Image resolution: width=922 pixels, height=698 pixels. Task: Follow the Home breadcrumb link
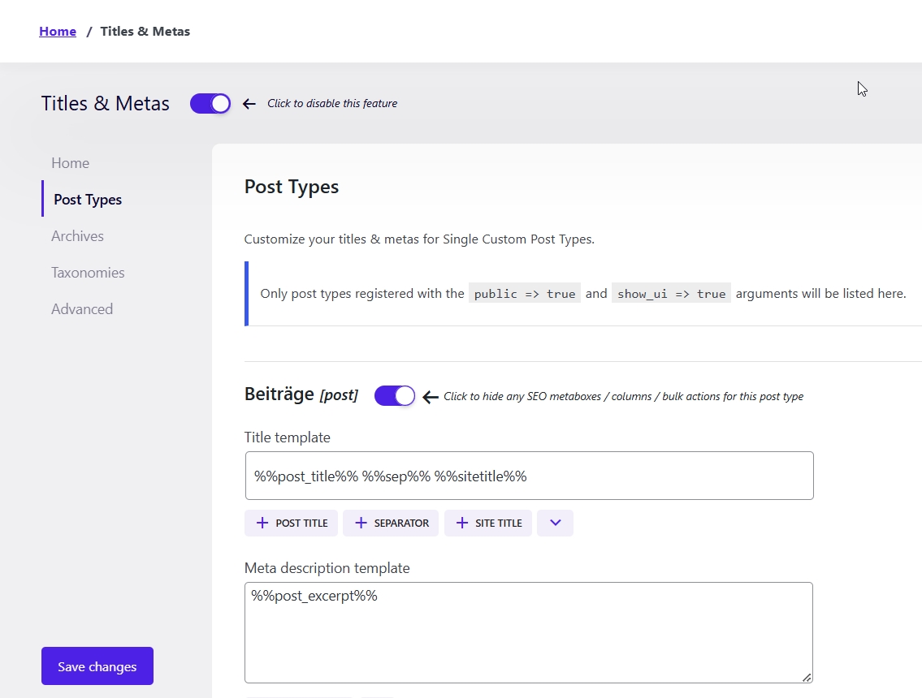point(58,32)
